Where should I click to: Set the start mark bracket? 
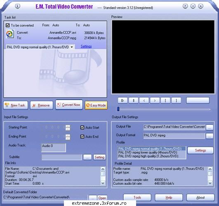click(x=165, y=101)
